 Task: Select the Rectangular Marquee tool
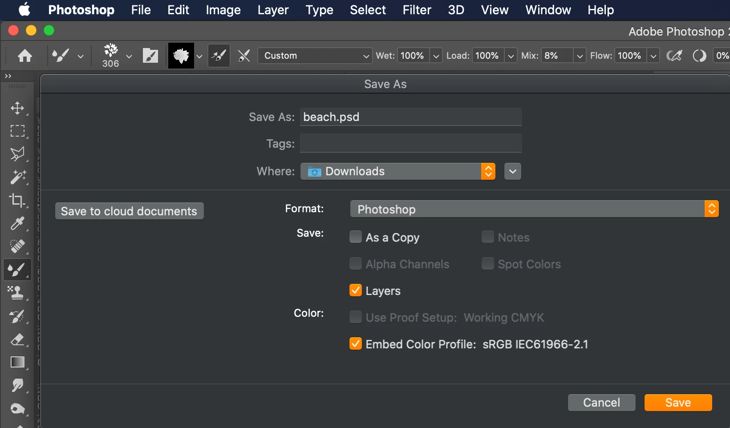pyautogui.click(x=17, y=131)
